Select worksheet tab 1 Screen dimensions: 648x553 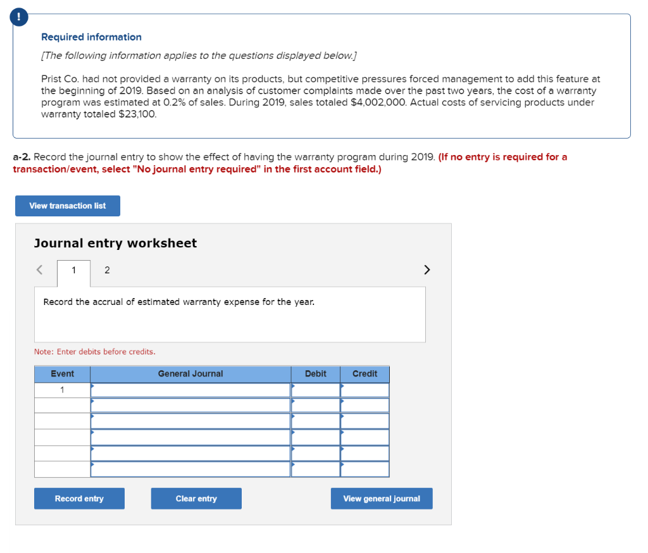click(x=73, y=270)
